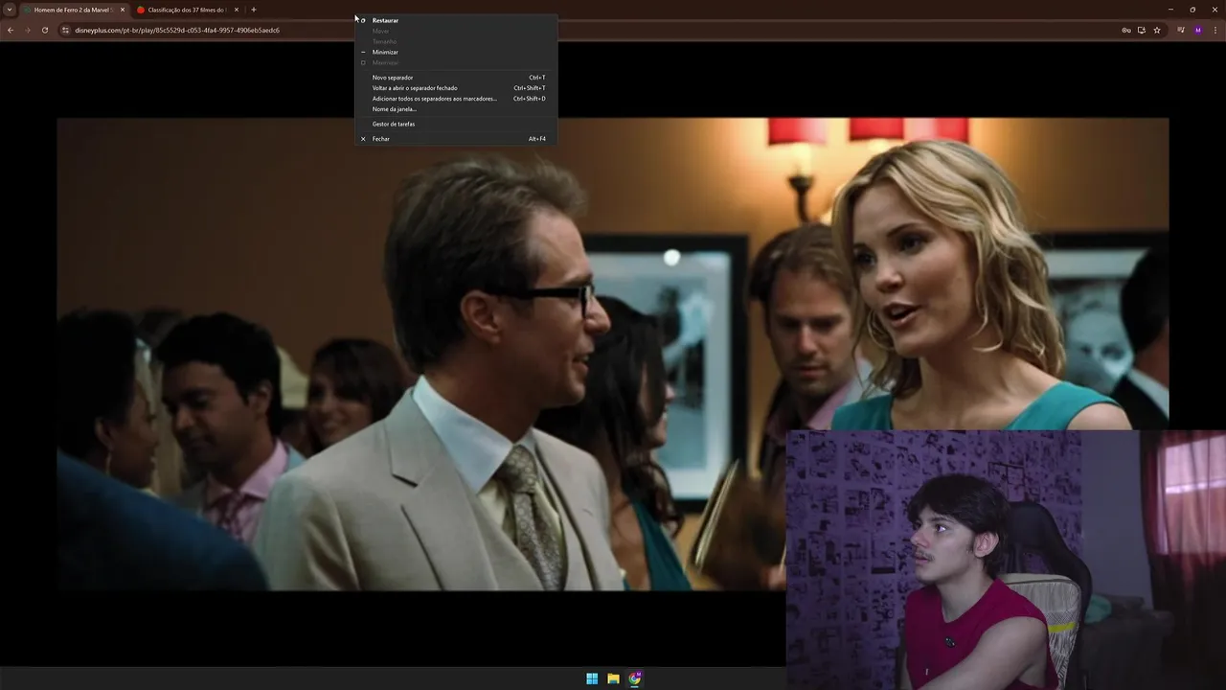
Task: Open File Explorer from taskbar
Action: click(613, 678)
